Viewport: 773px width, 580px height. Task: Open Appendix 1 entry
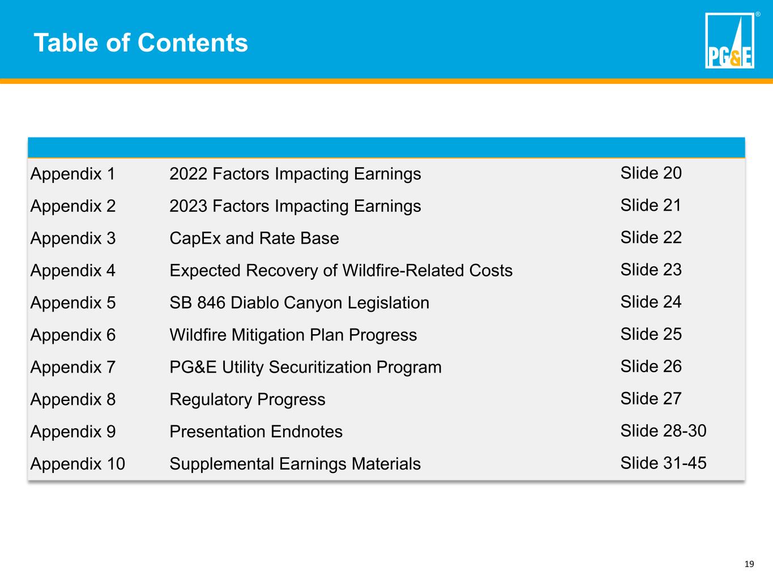(x=73, y=174)
